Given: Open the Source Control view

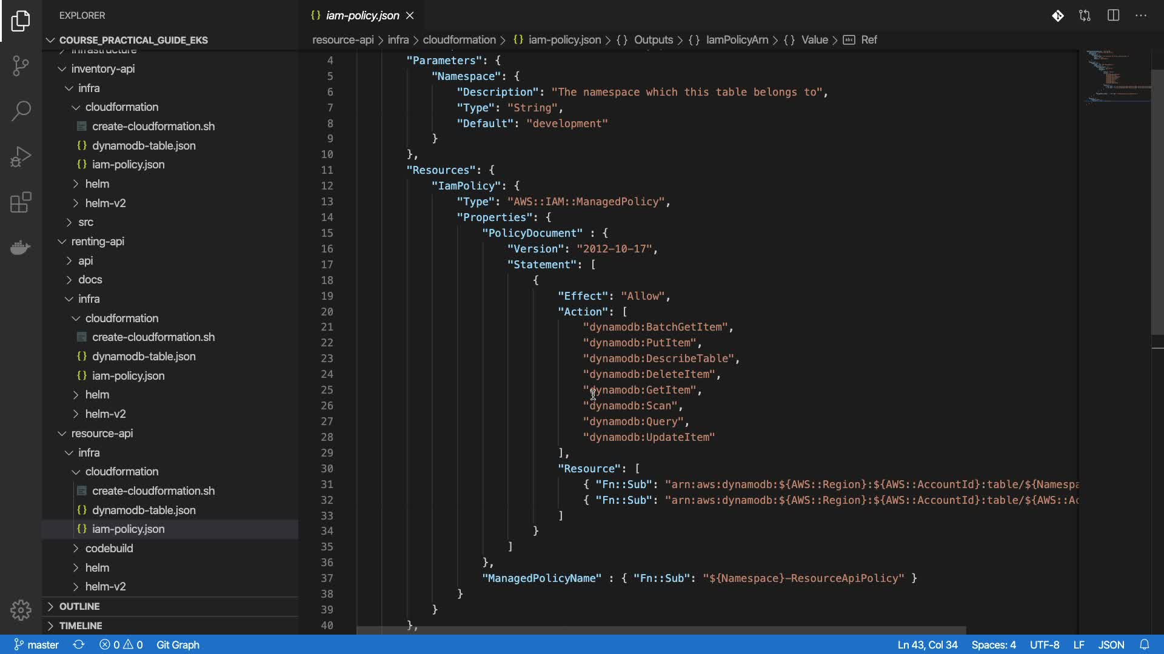Looking at the screenshot, I should [21, 65].
